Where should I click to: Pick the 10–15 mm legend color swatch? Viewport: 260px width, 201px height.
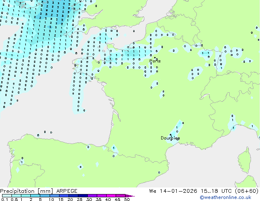coord(54,196)
